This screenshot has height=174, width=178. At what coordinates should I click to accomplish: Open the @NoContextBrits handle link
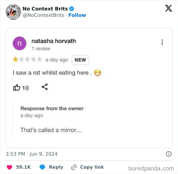(x=43, y=15)
